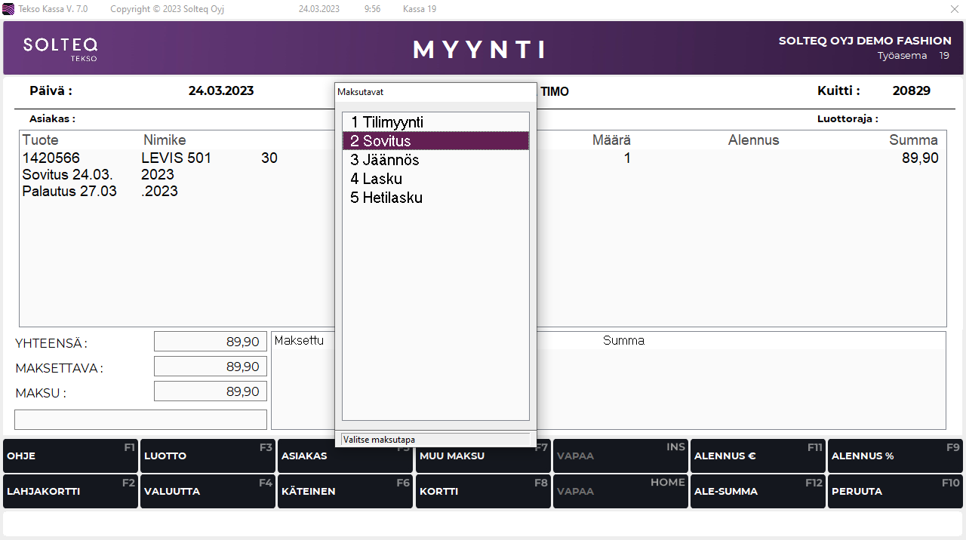The width and height of the screenshot is (966, 540).
Task: Open LAHJAKORTTI gift card payment
Action: [70, 491]
